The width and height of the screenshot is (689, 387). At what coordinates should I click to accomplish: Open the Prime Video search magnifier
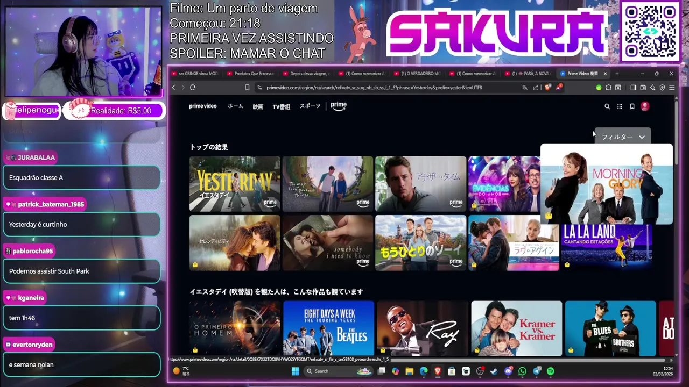click(607, 106)
